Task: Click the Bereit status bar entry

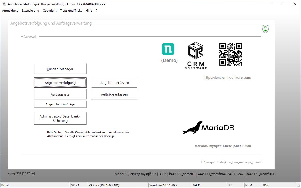Action: coord(35,185)
